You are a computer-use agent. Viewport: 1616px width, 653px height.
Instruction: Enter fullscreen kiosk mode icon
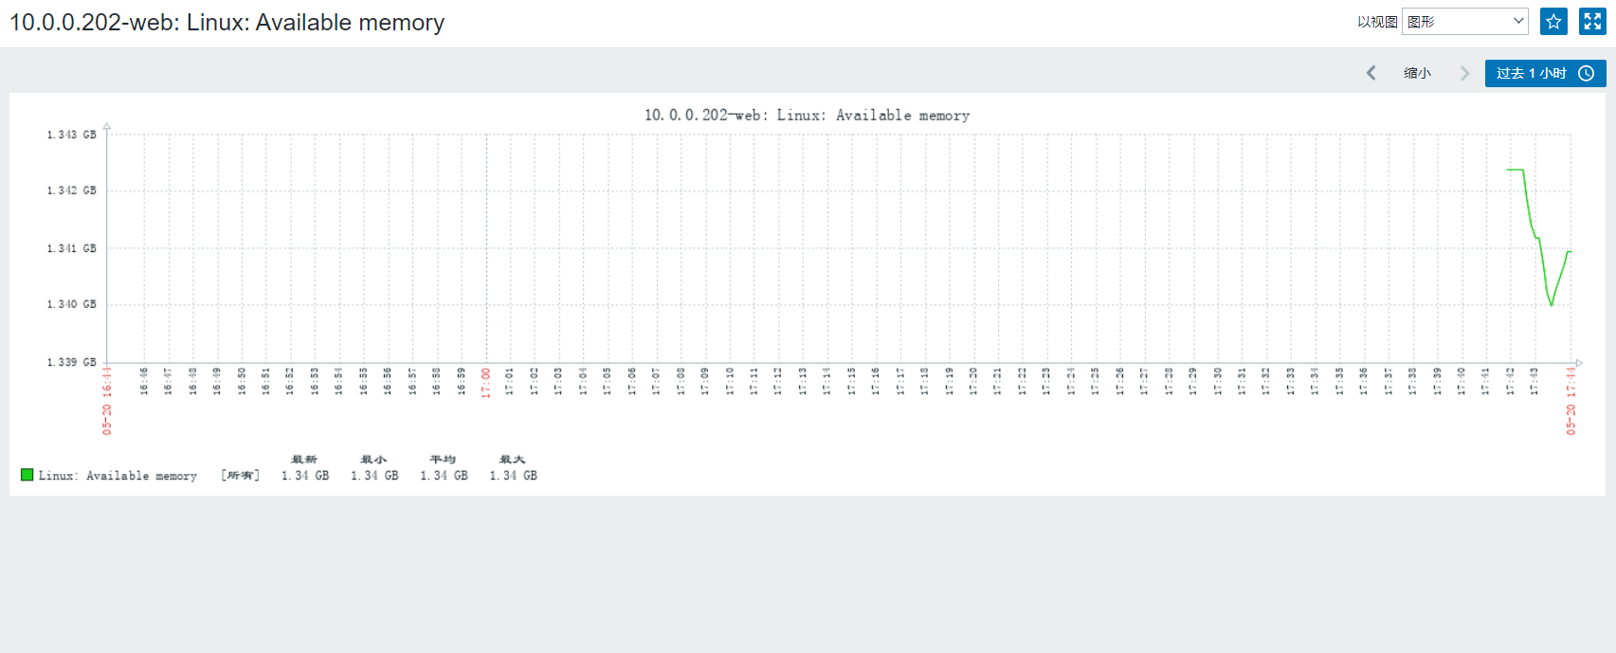coord(1592,21)
